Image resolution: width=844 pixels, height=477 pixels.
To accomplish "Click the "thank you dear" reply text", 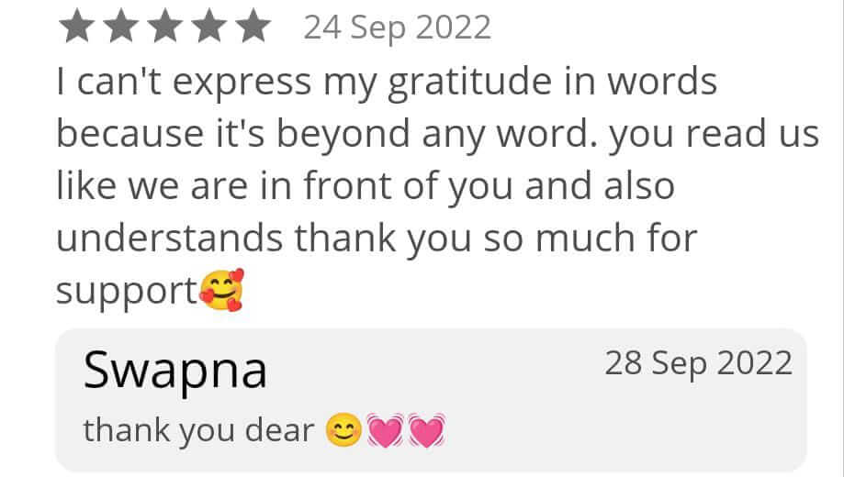I will click(198, 429).
